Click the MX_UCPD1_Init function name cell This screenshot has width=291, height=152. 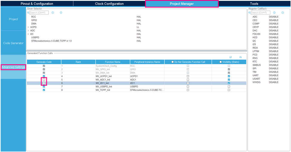pos(113,76)
